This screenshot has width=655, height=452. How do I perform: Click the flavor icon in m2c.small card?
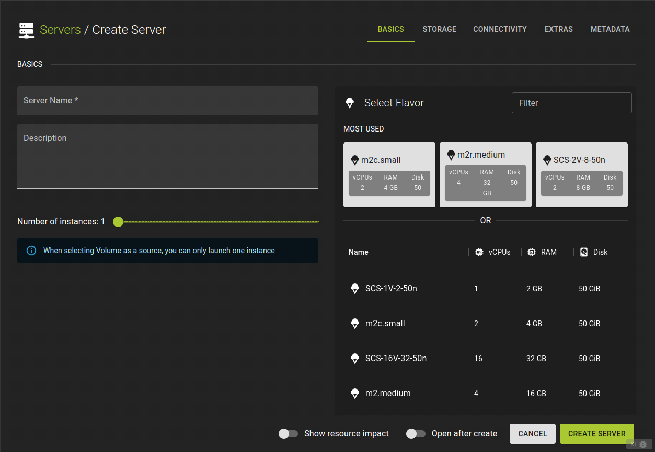point(355,160)
